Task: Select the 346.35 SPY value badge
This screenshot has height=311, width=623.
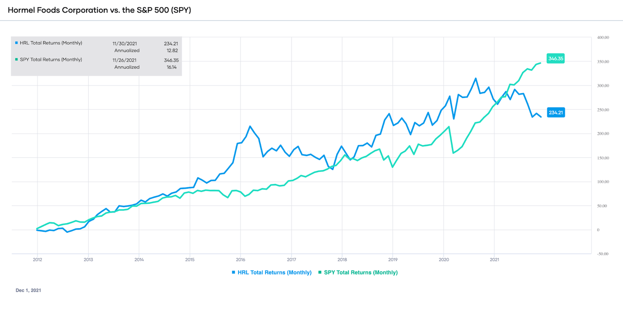Action: click(x=555, y=59)
